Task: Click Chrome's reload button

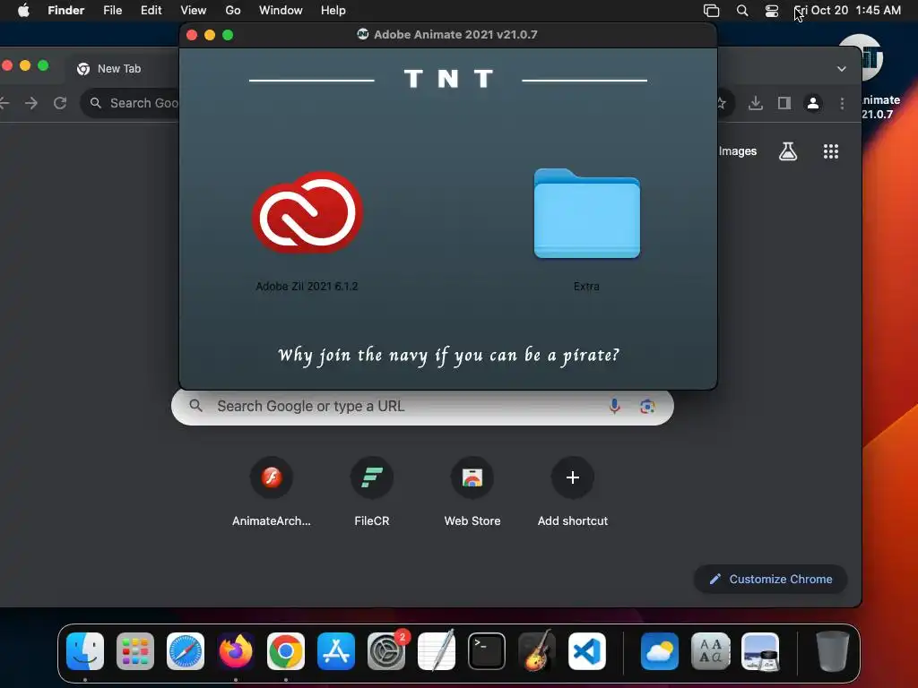Action: pyautogui.click(x=60, y=104)
